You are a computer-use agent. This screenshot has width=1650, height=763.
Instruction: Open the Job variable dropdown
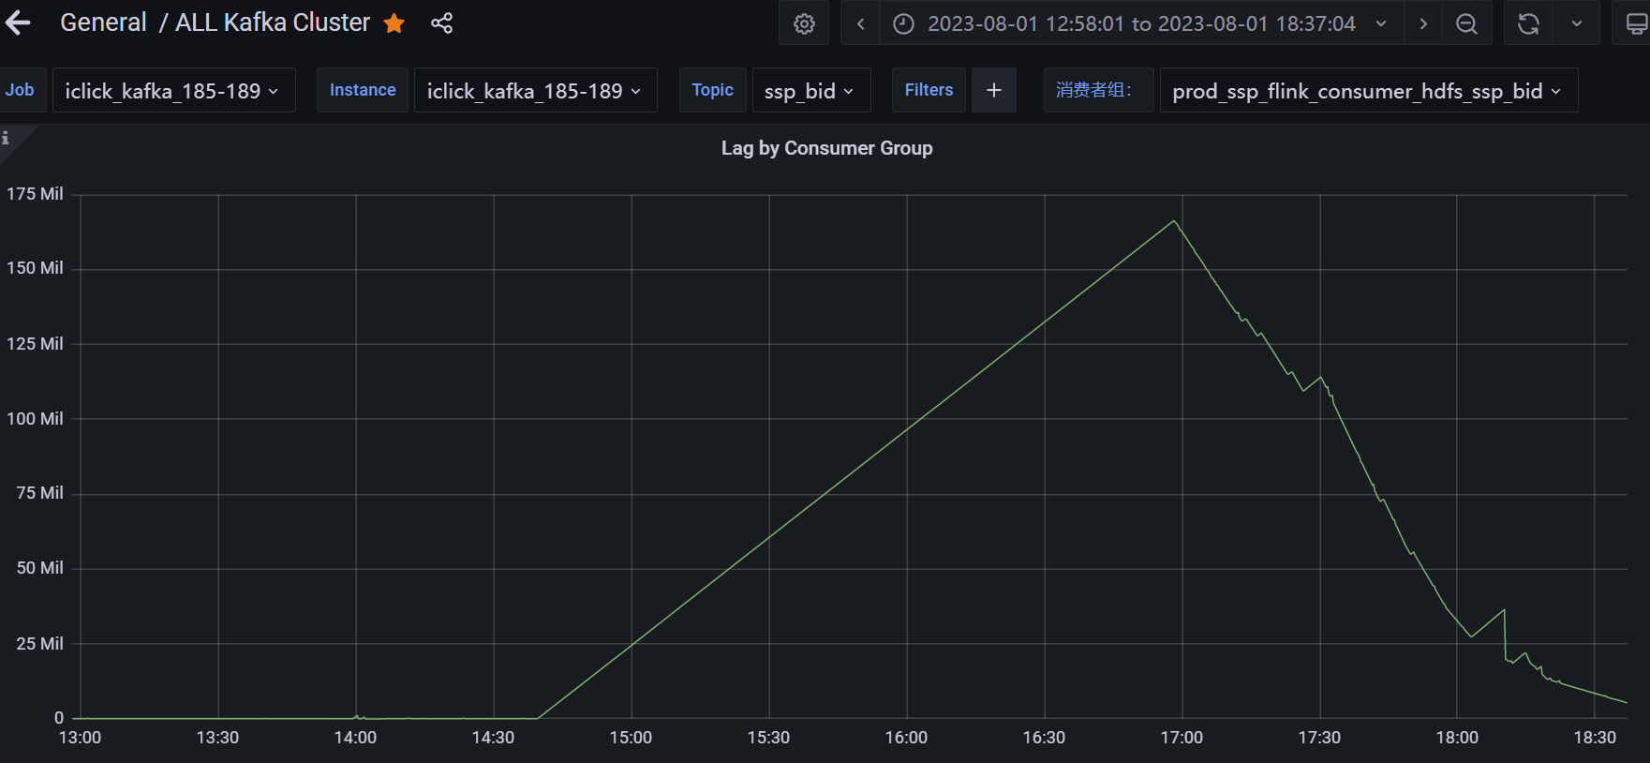(174, 90)
